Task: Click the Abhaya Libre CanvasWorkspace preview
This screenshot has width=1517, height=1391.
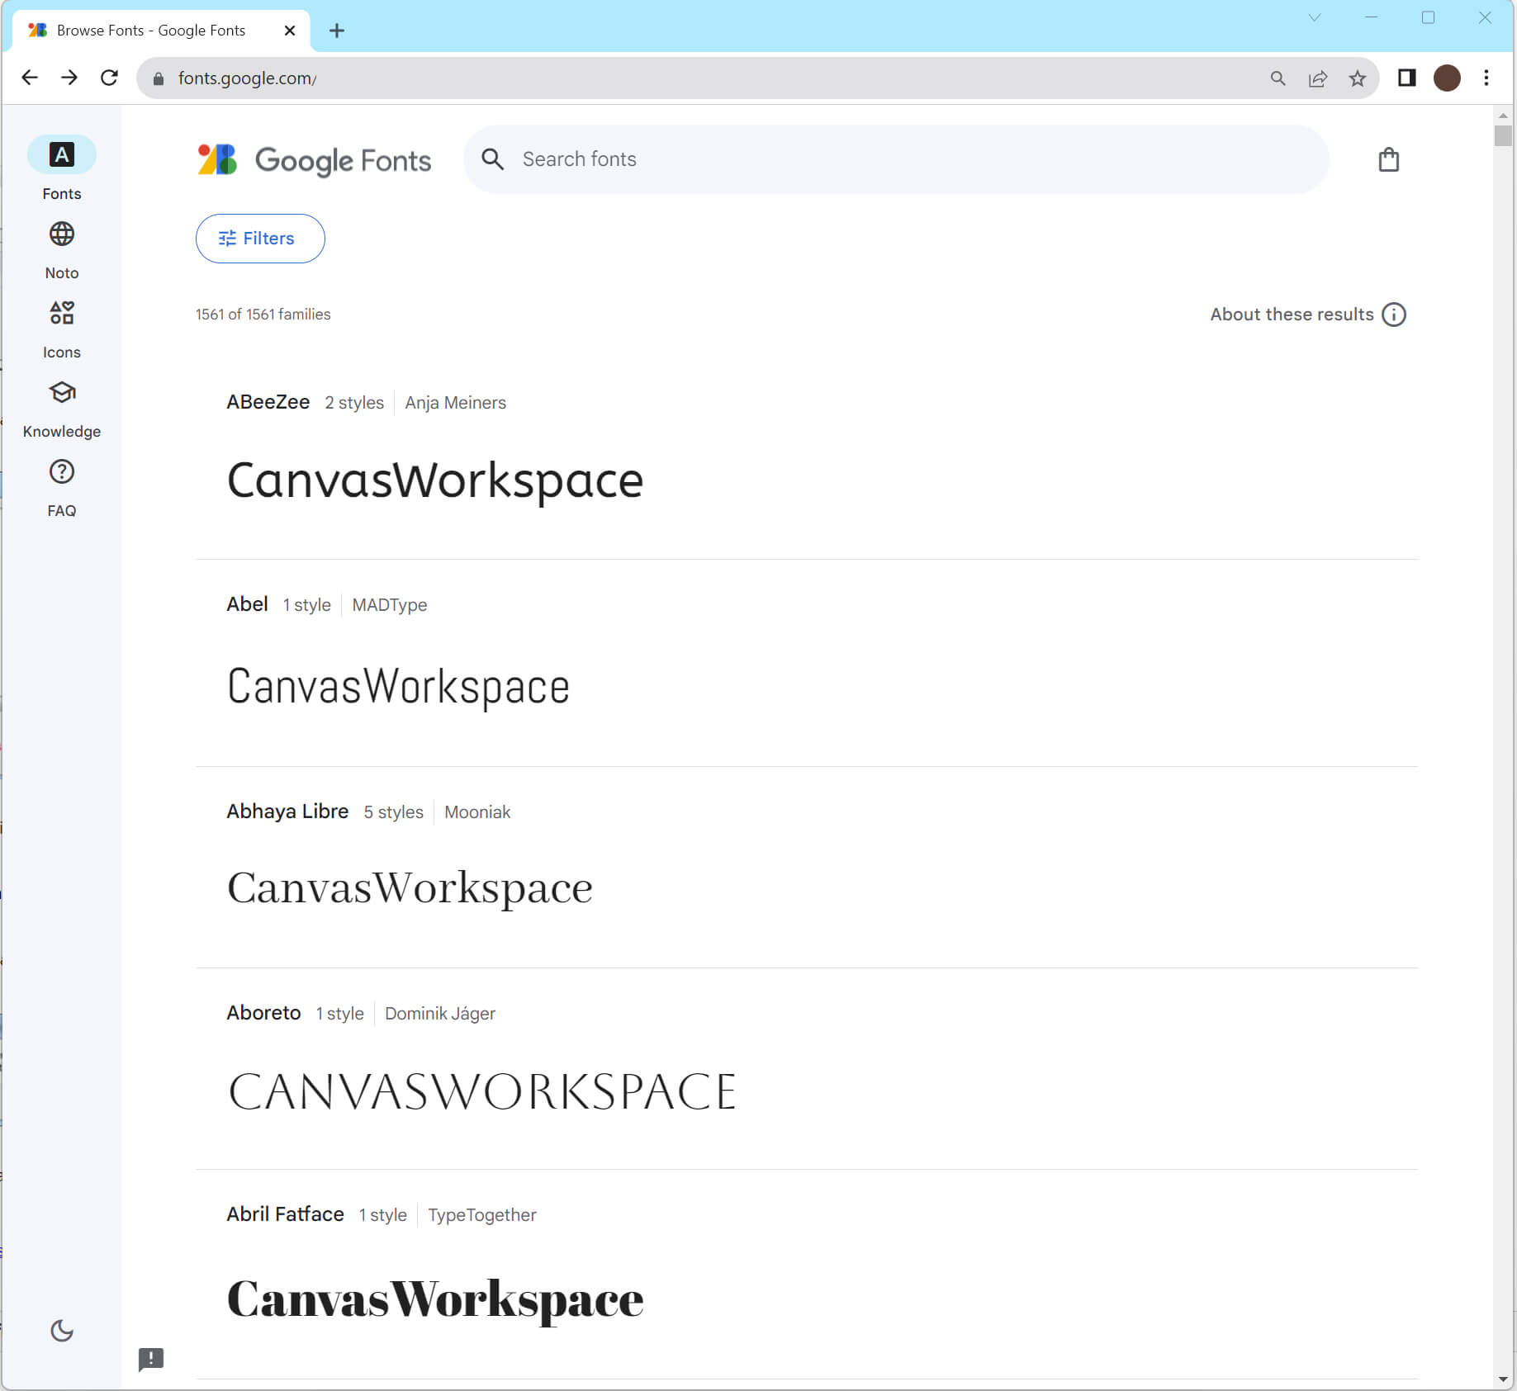Action: pos(410,889)
